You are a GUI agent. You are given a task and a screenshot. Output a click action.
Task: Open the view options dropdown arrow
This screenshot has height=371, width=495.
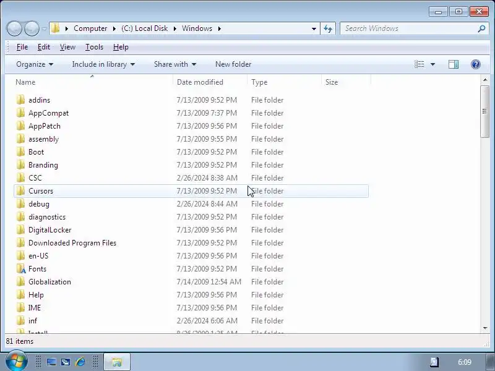433,64
